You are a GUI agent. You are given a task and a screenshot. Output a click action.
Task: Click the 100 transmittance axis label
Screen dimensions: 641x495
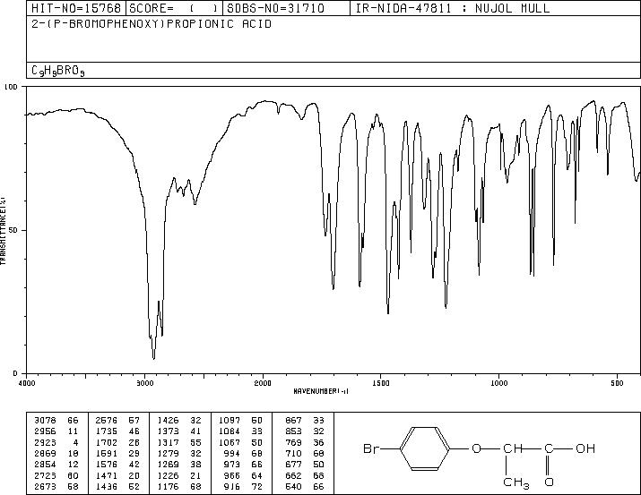pyautogui.click(x=12, y=87)
